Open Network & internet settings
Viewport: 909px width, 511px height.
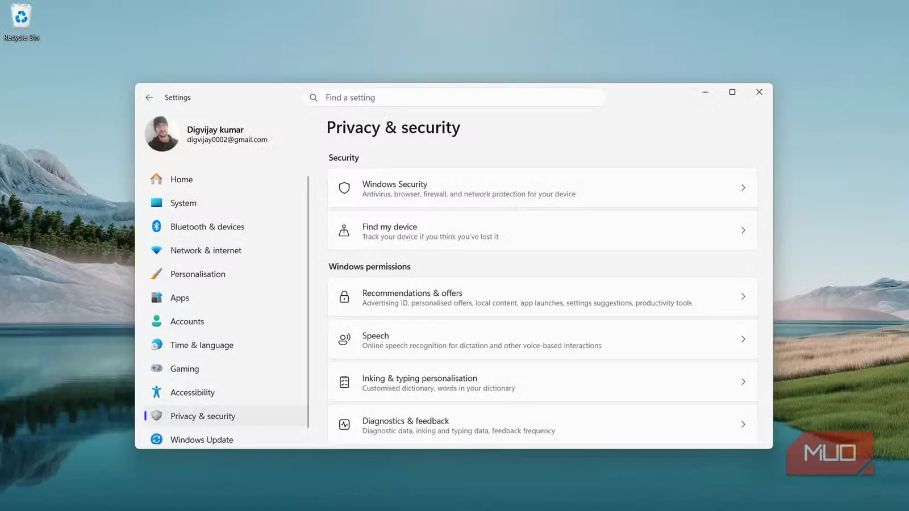click(226, 250)
